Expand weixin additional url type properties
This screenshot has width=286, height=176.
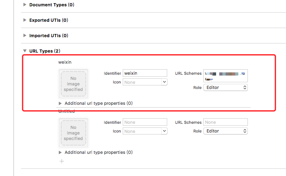(x=60, y=103)
